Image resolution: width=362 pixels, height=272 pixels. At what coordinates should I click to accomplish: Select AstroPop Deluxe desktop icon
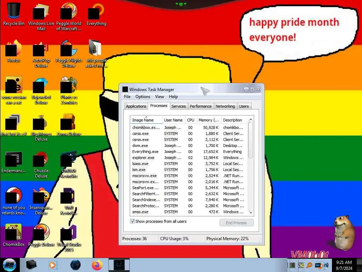point(41,54)
